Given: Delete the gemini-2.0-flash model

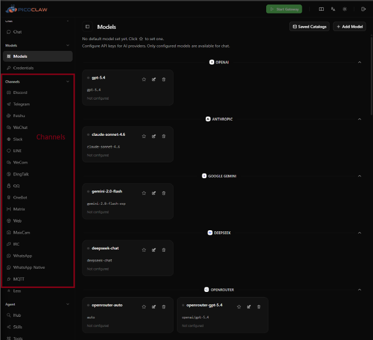Looking at the screenshot, I should click(x=164, y=193).
